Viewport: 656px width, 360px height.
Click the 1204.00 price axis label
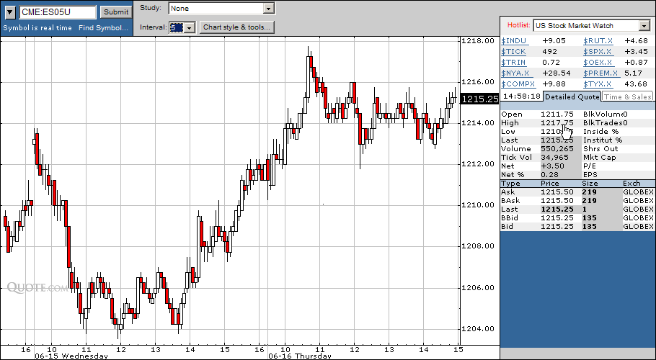pyautogui.click(x=477, y=328)
